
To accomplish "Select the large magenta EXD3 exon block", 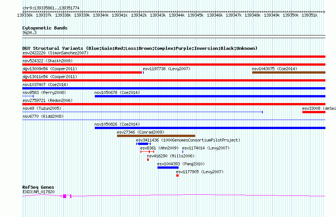I will (65, 196).
